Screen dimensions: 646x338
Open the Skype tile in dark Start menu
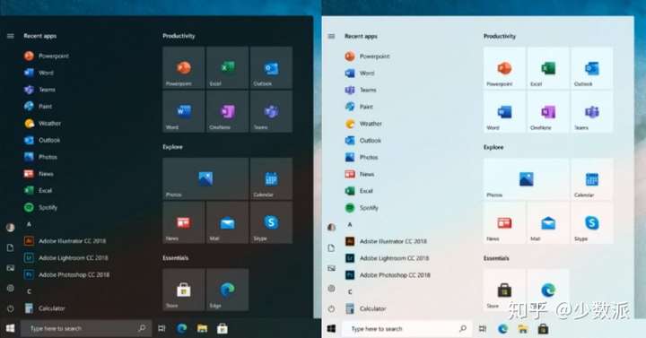click(271, 222)
